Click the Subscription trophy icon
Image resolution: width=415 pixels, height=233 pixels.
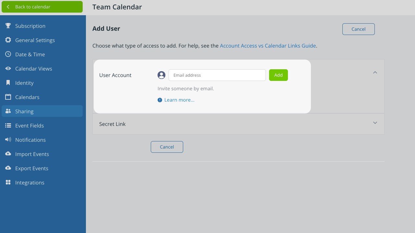pos(8,26)
